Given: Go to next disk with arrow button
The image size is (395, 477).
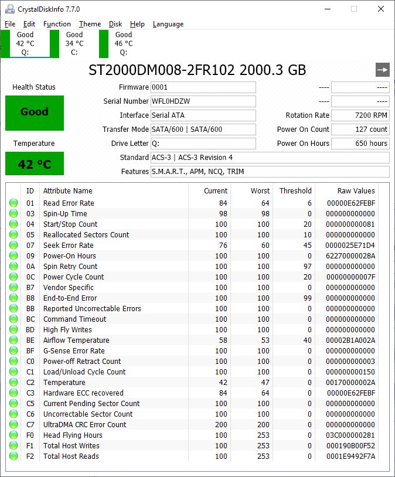Looking at the screenshot, I should pyautogui.click(x=383, y=70).
